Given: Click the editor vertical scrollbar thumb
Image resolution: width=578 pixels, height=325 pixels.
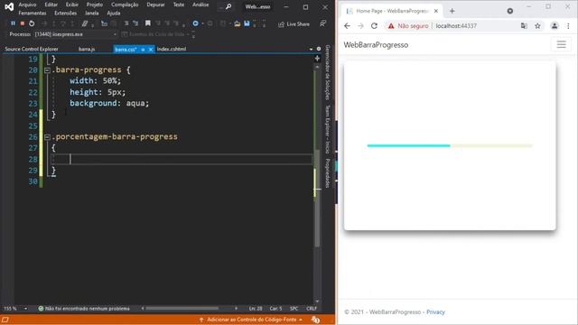Looking at the screenshot, I should coord(317,198).
